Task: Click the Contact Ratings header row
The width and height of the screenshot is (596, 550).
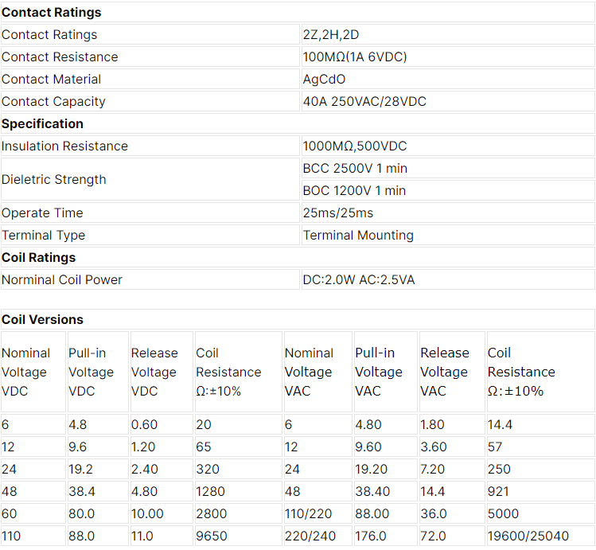Action: tap(298, 12)
